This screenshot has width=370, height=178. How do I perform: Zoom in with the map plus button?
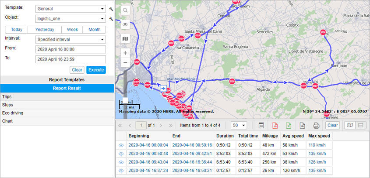pos(125,53)
